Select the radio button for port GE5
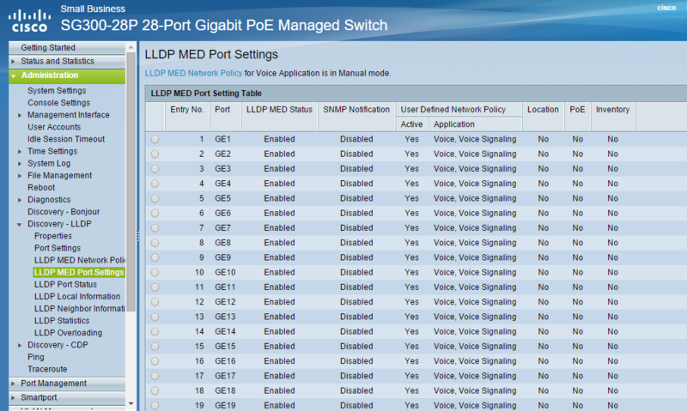687x411 pixels. point(155,198)
